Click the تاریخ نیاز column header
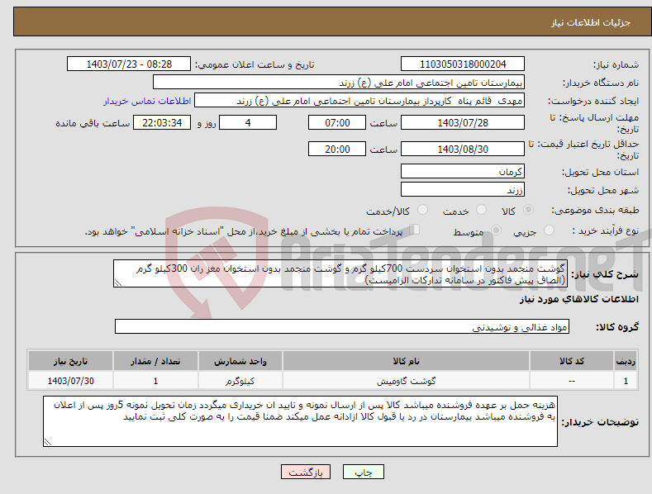Screen dimensions: 652x494 (70, 361)
